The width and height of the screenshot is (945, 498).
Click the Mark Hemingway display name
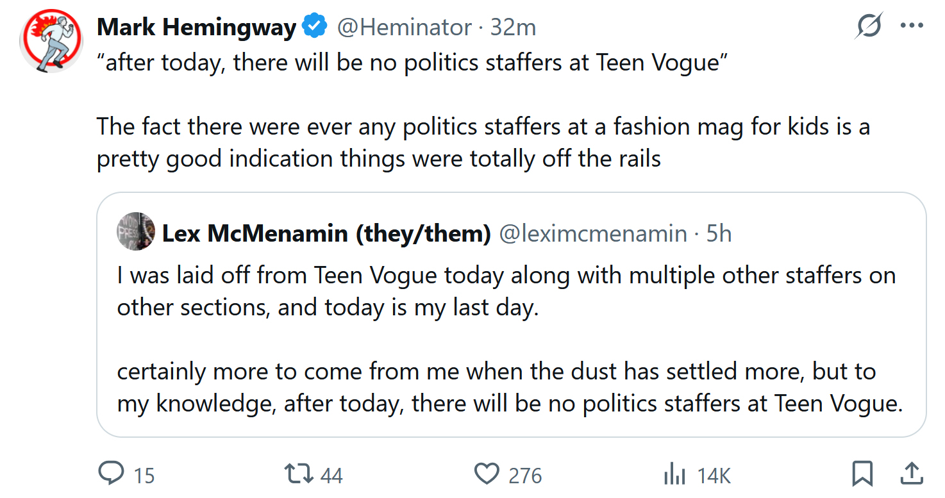[196, 27]
